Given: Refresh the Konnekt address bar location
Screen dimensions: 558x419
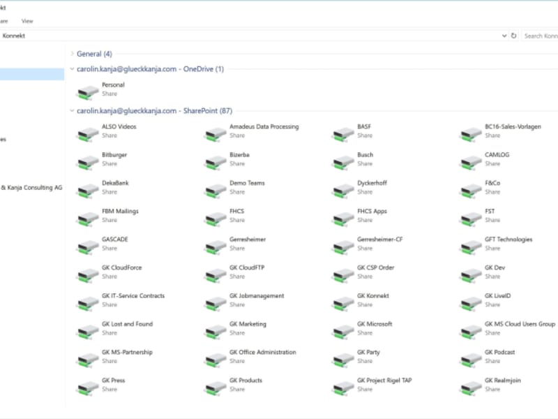Looking at the screenshot, I should click(x=513, y=36).
